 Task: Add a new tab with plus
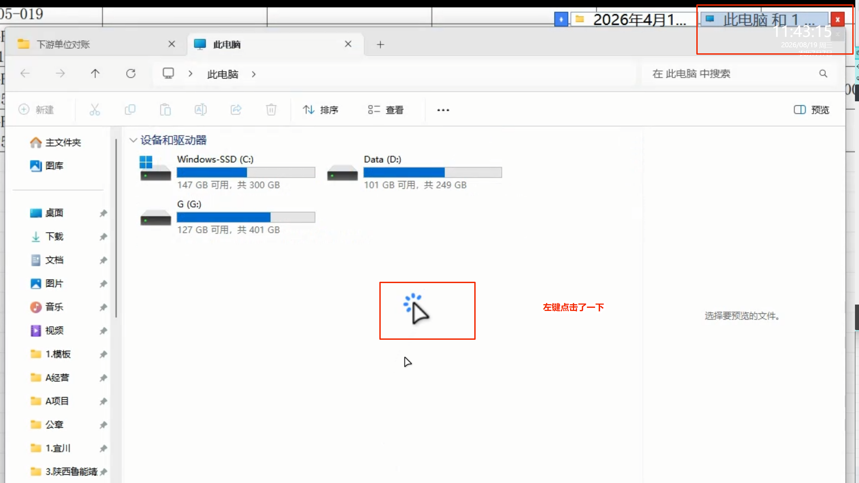coord(380,44)
